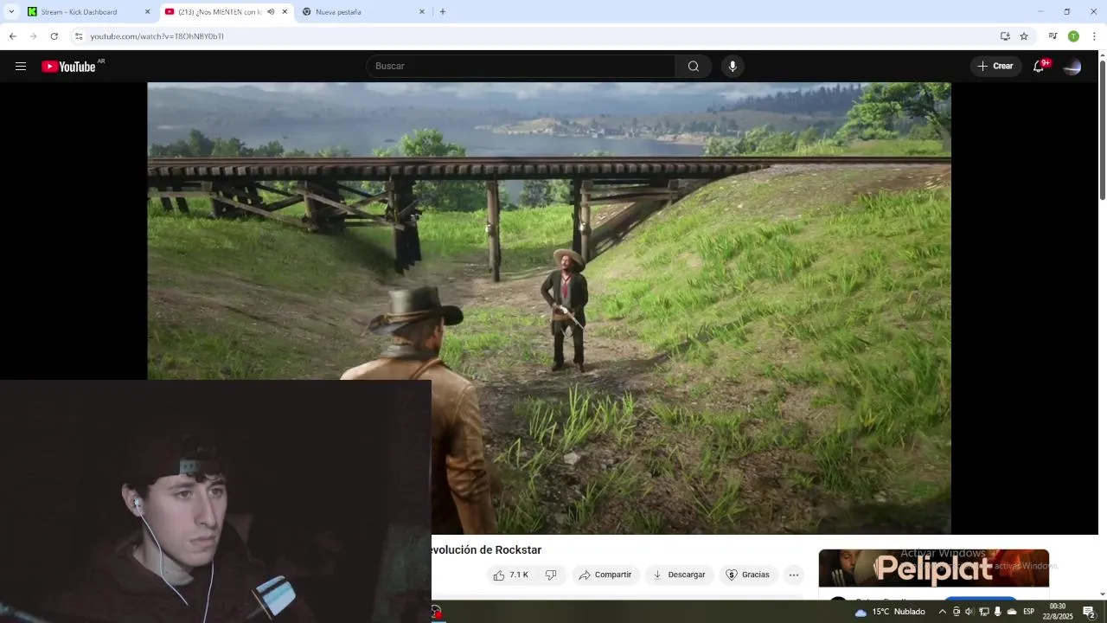
Task: Open the YouTube guide hamburger menu
Action: pyautogui.click(x=21, y=66)
